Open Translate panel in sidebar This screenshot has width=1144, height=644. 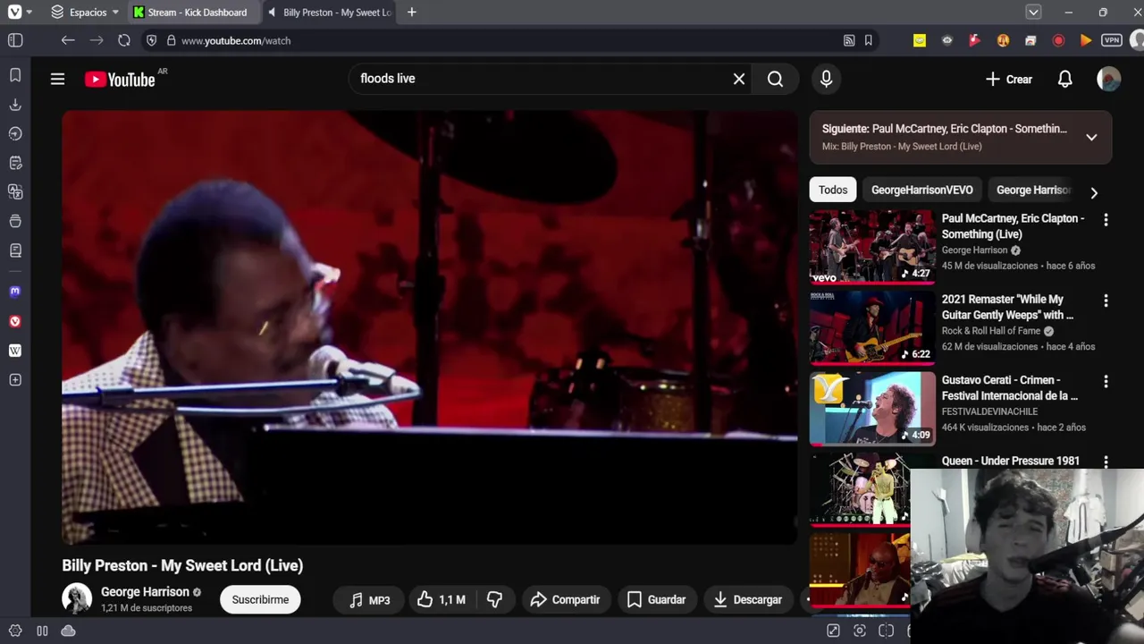pos(15,191)
